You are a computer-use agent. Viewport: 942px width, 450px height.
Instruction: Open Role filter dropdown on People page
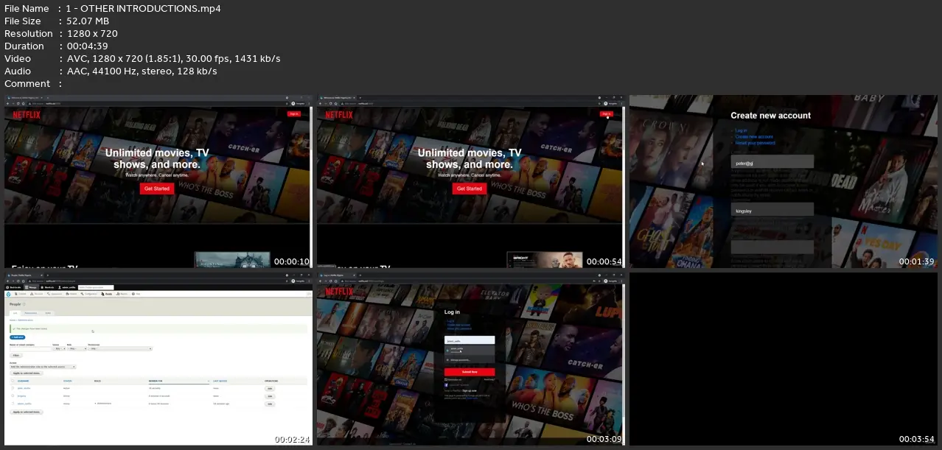click(77, 348)
